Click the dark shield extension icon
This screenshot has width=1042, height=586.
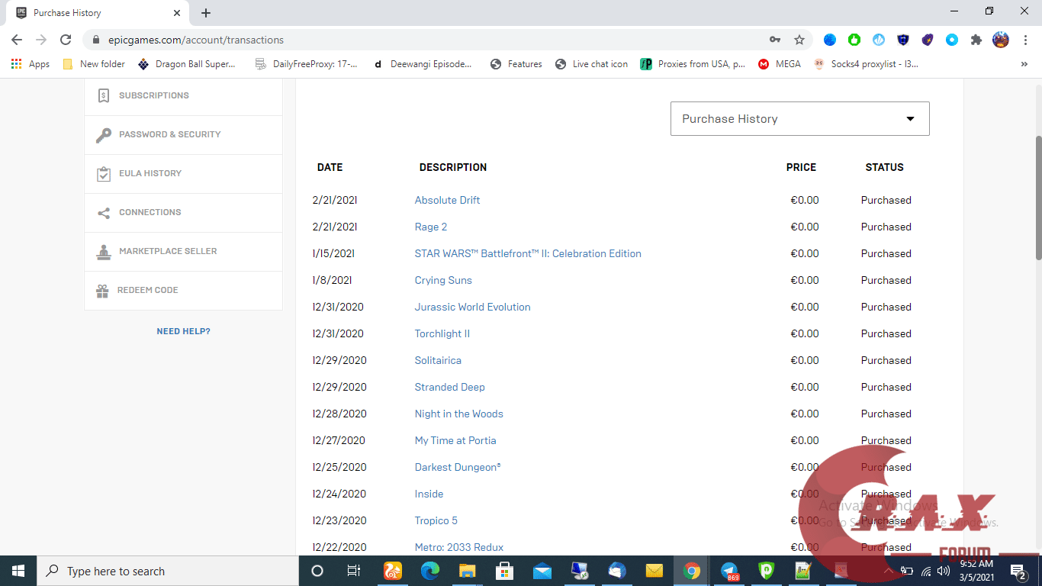pos(903,40)
